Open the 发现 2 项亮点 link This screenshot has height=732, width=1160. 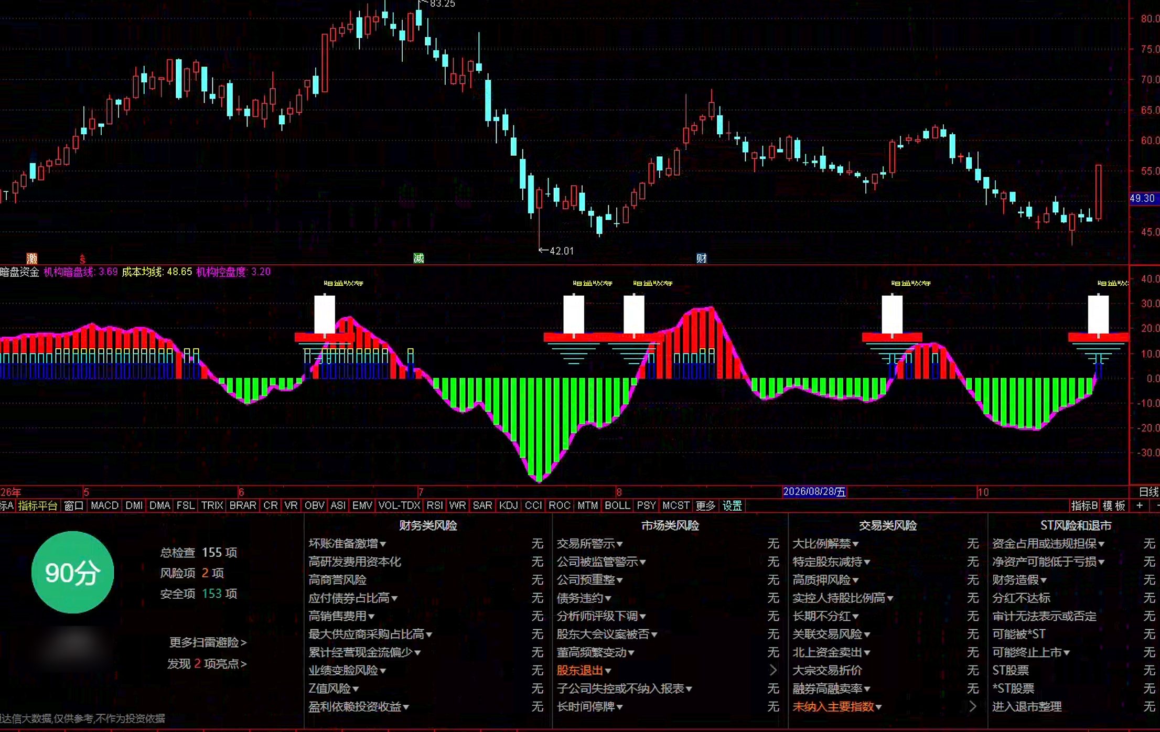[207, 663]
